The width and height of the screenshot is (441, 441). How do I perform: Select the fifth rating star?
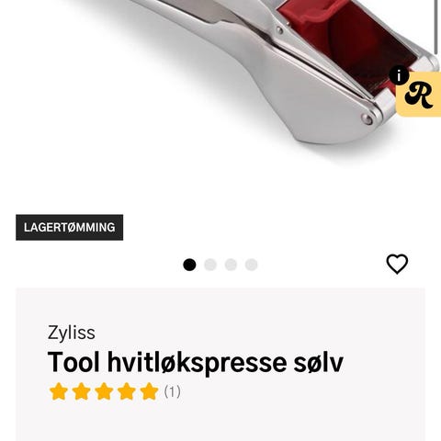point(149,391)
